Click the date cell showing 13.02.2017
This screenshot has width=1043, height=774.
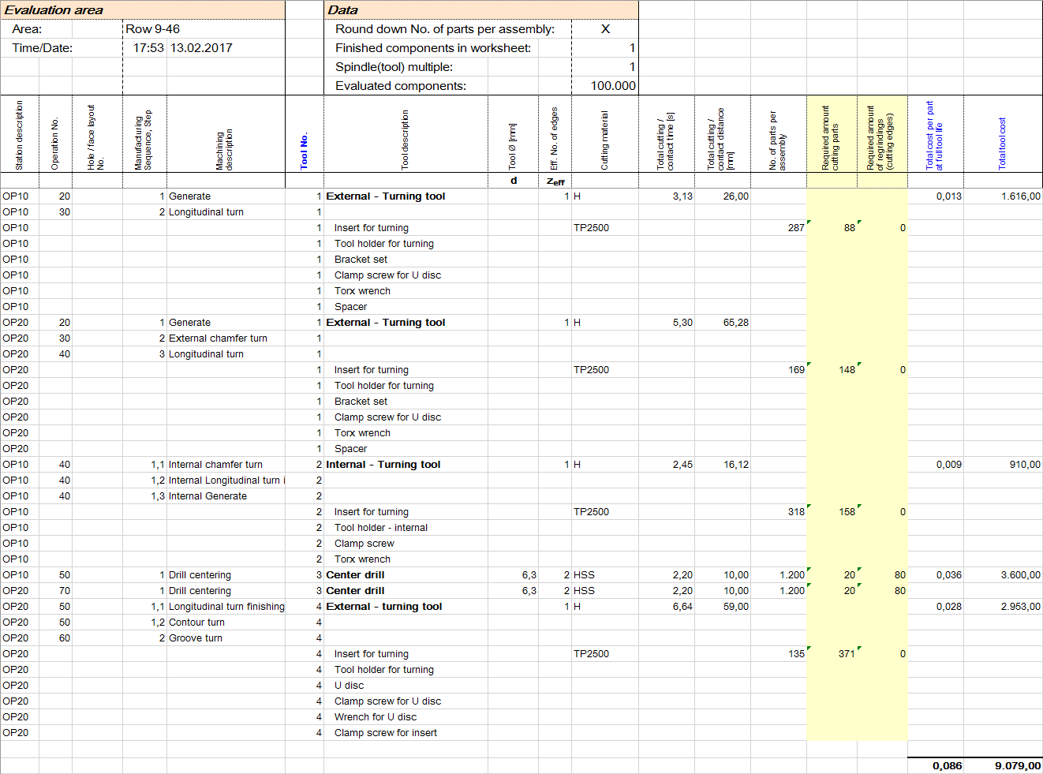[x=201, y=48]
